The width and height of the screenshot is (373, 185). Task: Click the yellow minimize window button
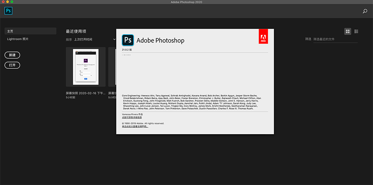8,2
